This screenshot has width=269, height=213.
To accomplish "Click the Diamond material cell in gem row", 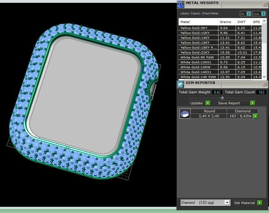I will pyautogui.click(x=243, y=111).
